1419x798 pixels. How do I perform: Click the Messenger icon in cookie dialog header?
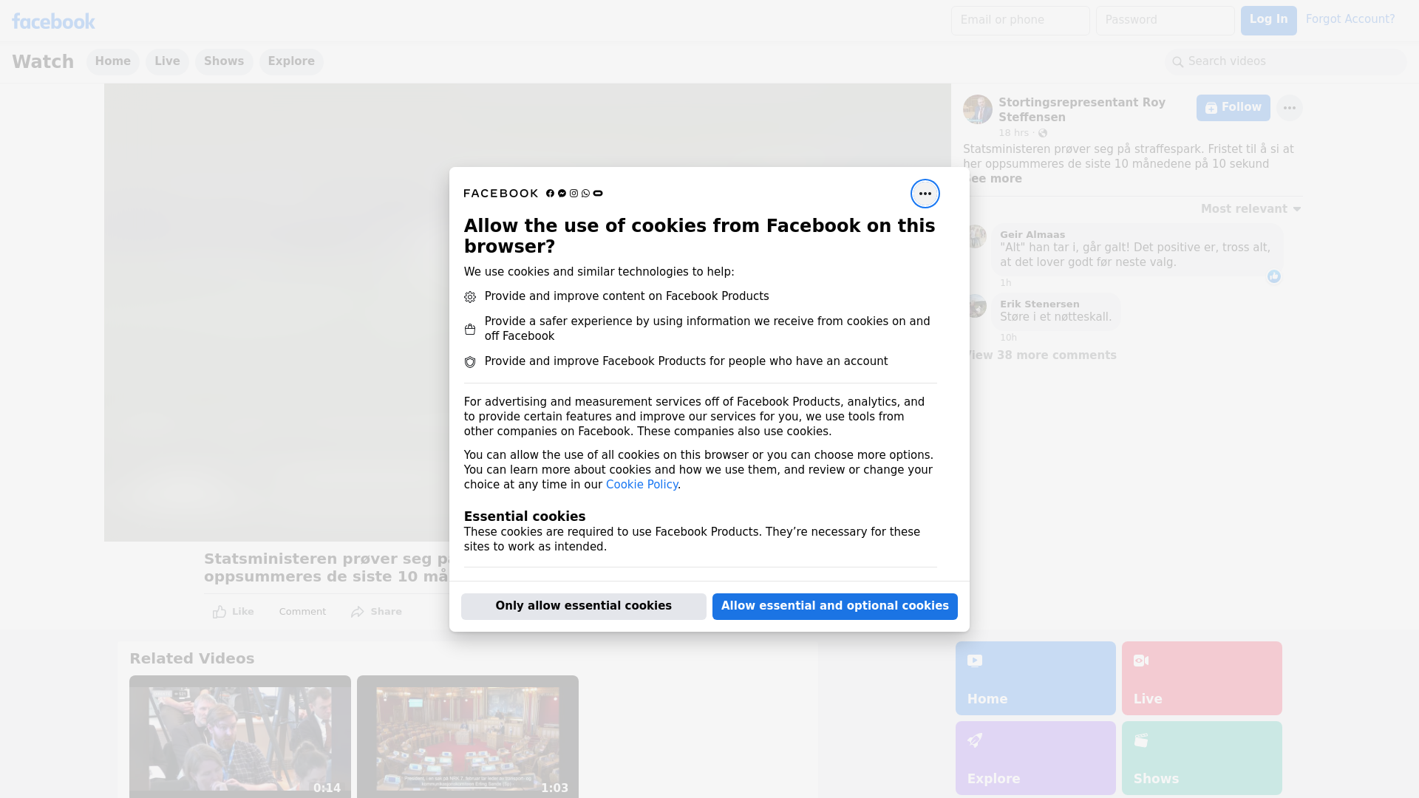(562, 194)
